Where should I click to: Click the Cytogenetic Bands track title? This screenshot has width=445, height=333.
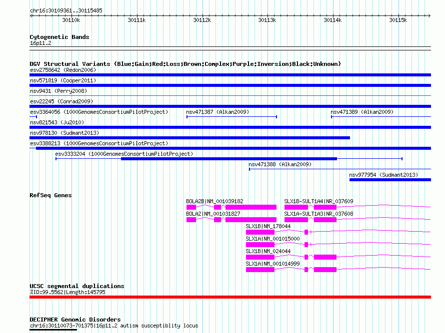point(59,37)
